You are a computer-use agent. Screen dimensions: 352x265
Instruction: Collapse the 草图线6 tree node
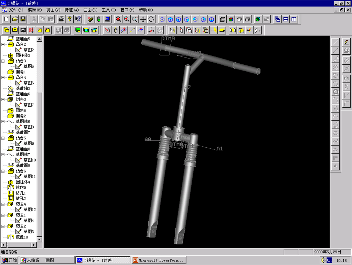point(3,121)
